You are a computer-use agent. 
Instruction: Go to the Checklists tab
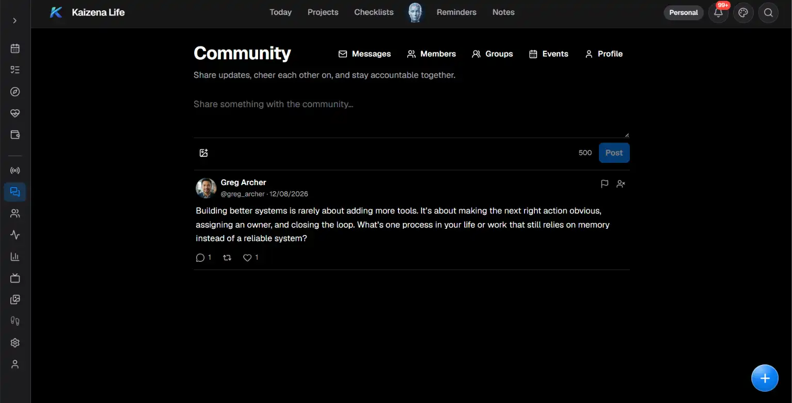pyautogui.click(x=374, y=12)
